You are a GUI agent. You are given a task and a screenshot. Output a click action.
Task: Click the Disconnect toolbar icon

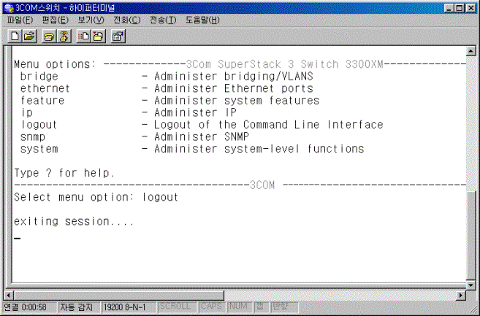pyautogui.click(x=64, y=36)
